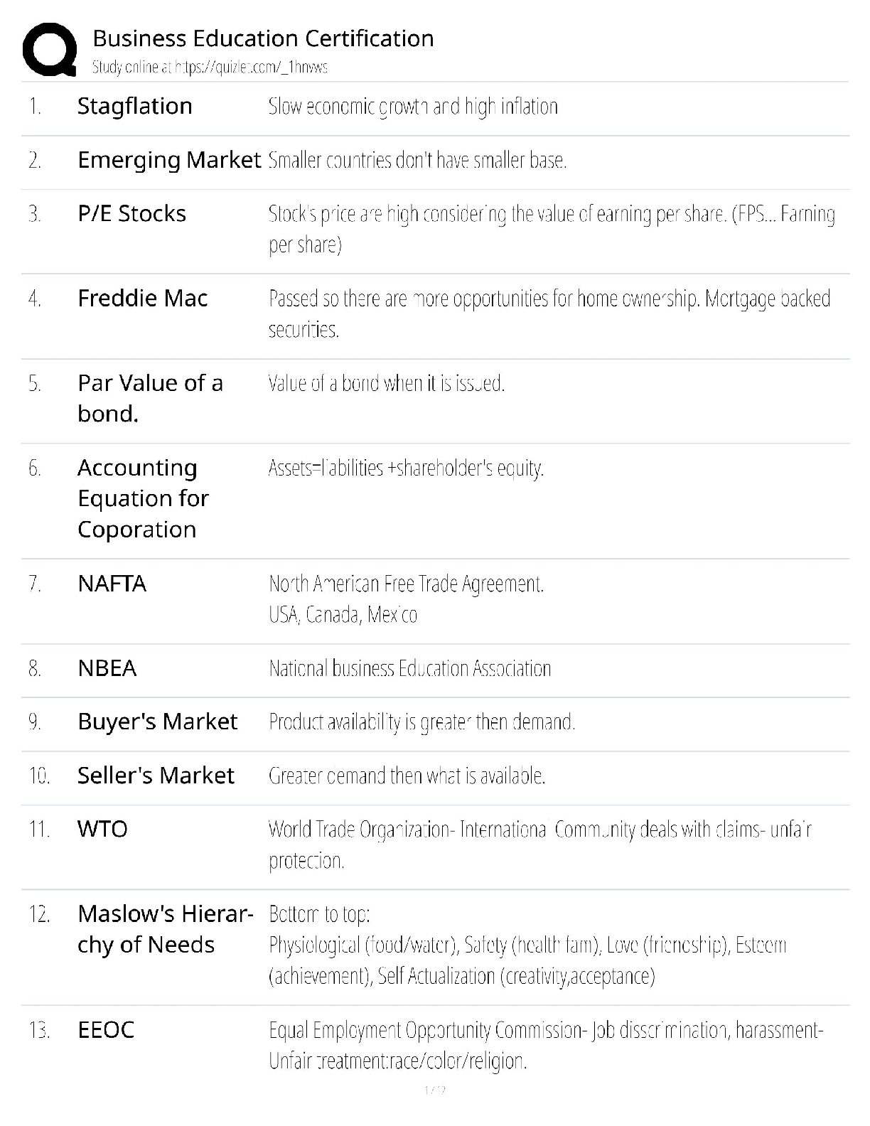Image resolution: width=870 pixels, height=1126 pixels.
Task: Select the NAFTA term
Action: 112,584
